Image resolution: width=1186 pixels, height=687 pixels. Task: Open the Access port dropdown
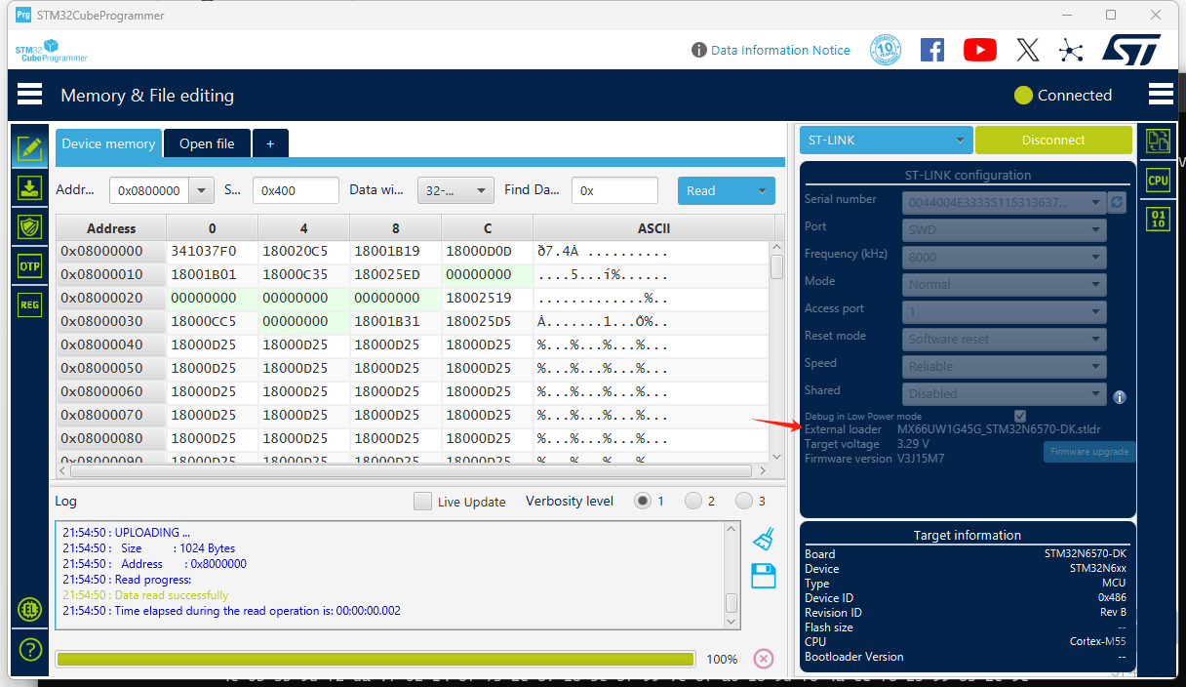[x=1004, y=312]
